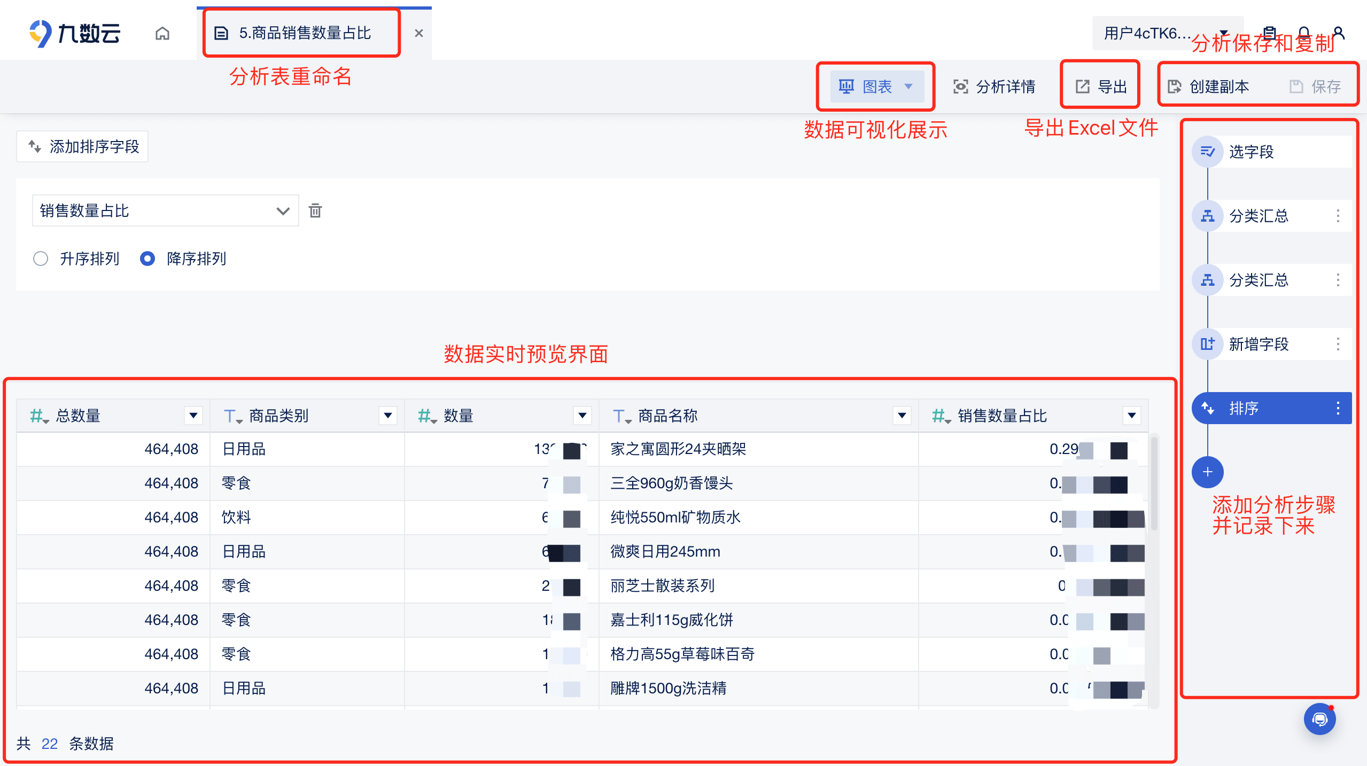Open the second 分类汇总 step
The image size is (1367, 766).
coord(1272,280)
